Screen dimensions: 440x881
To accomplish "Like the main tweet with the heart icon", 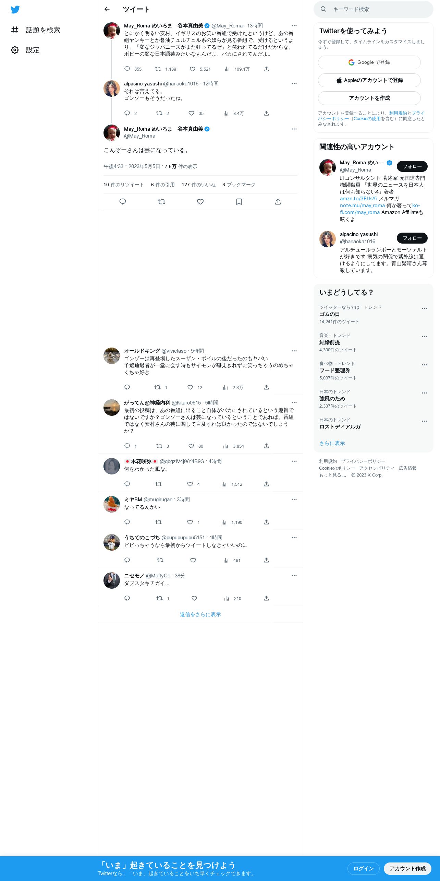I will click(x=200, y=202).
